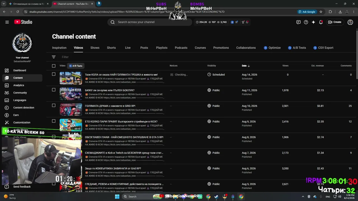358x201 pixels.
Task: Open visibility options for the Scheduled video
Action: click(216, 75)
